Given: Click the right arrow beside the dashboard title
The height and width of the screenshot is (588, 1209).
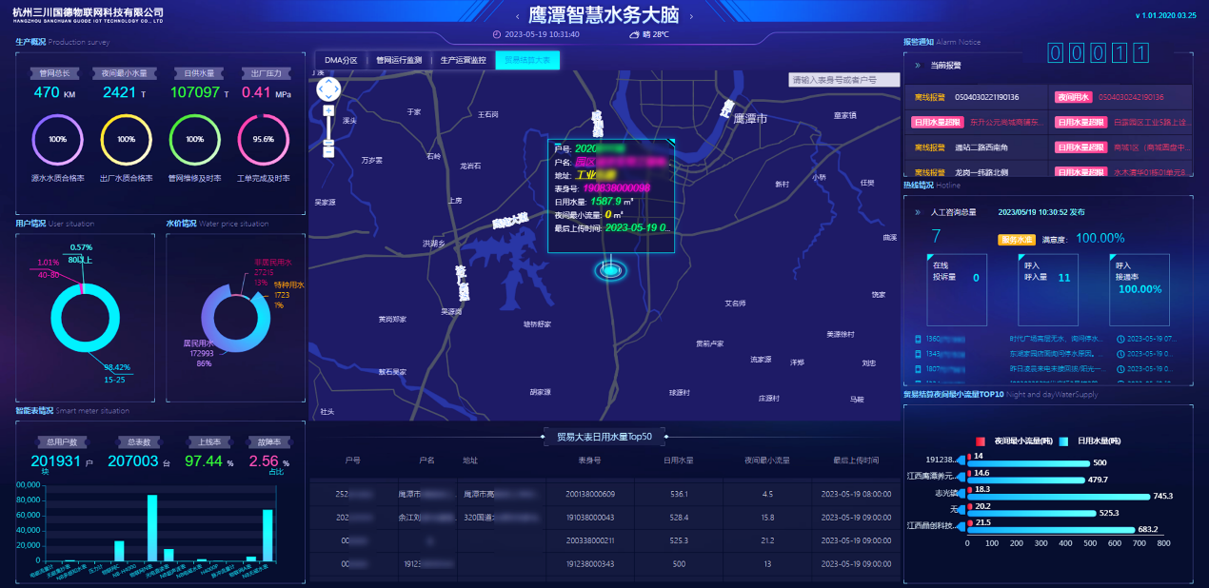Looking at the screenshot, I should [691, 16].
